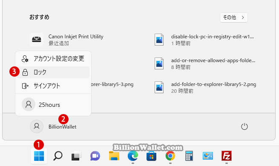Open partially hidden library5-3.png file
Screen dimensions: 279x166
point(112,84)
